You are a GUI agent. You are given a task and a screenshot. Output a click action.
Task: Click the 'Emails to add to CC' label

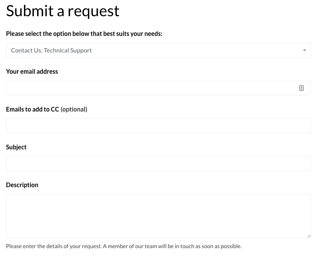(x=32, y=109)
